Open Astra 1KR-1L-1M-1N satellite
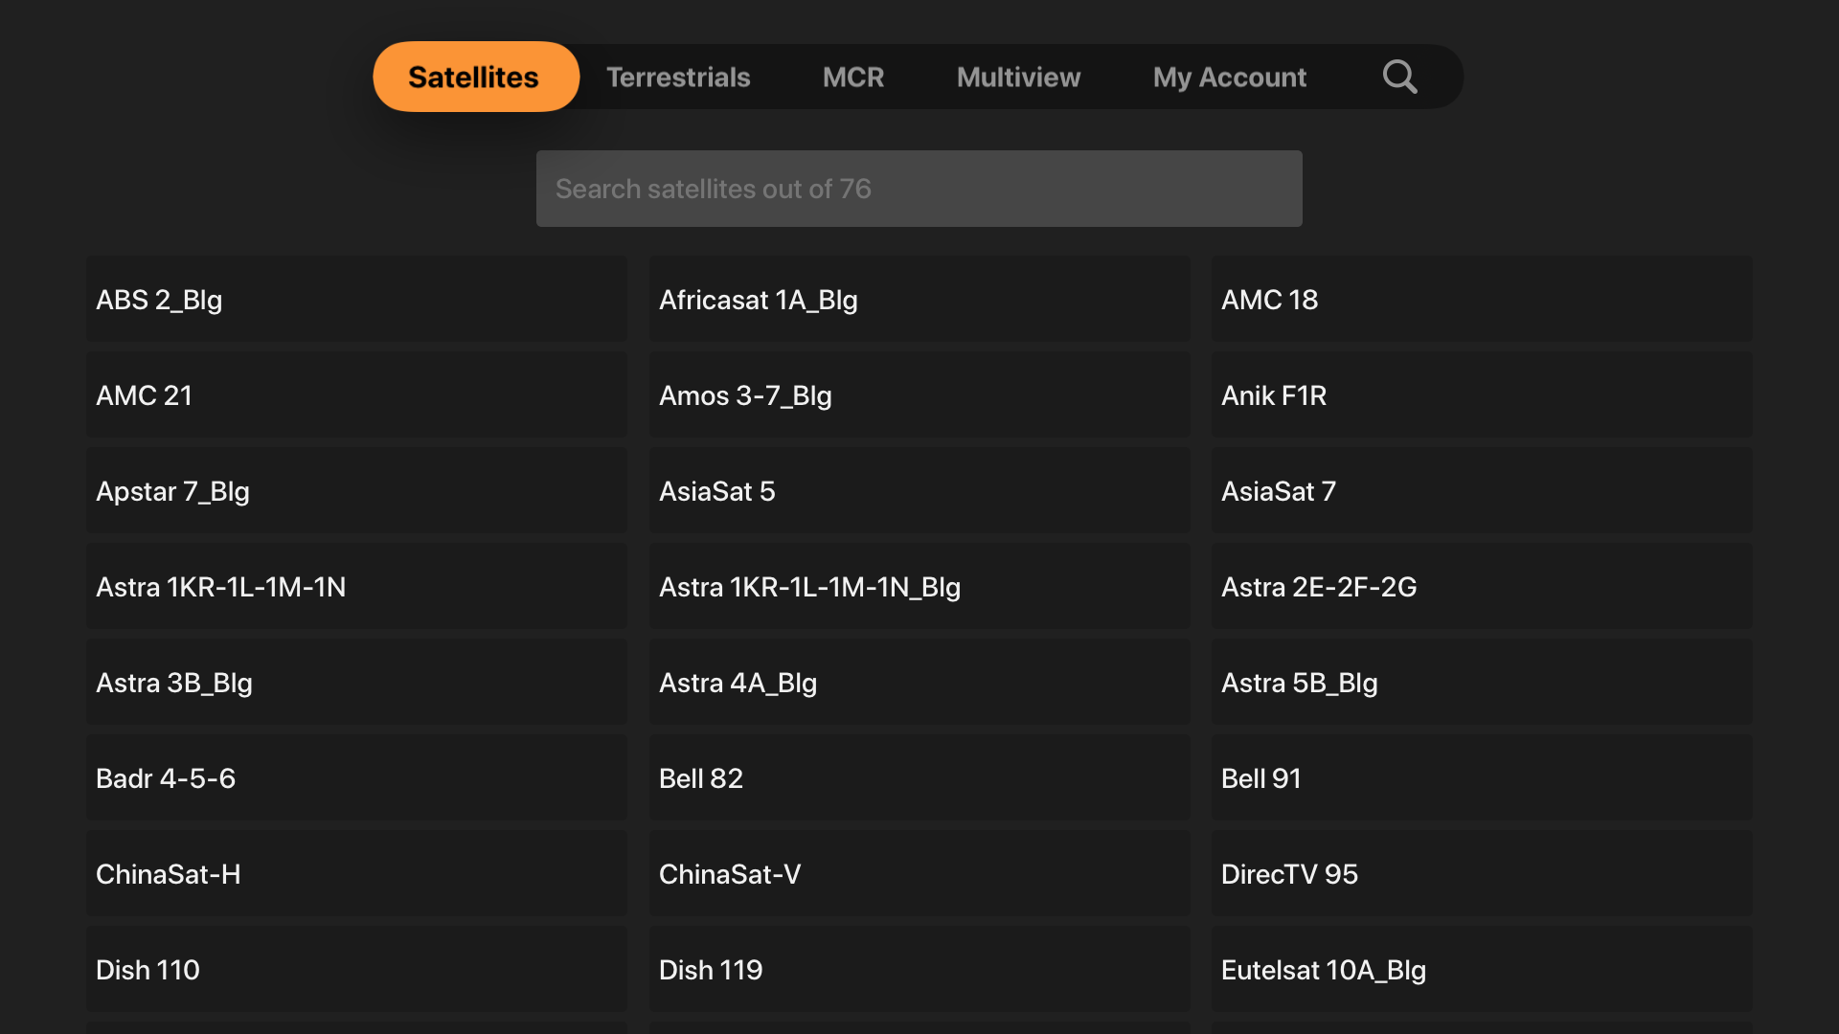 [x=356, y=587]
